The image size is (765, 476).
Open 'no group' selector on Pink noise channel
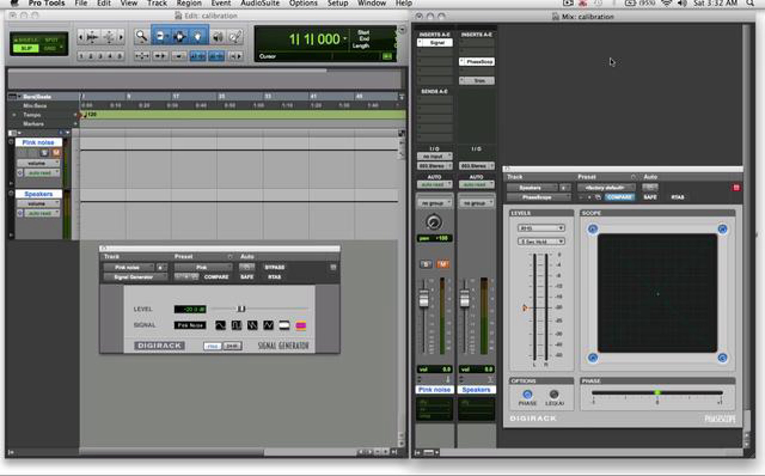(x=434, y=203)
